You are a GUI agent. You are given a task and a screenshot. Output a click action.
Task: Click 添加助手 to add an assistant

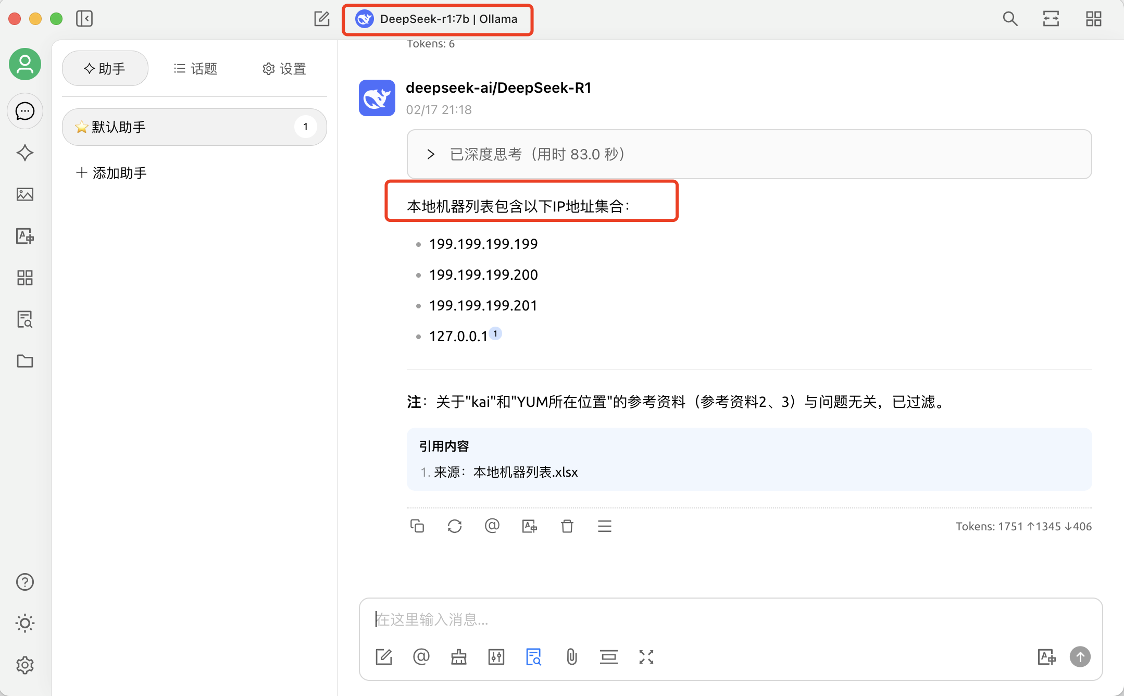(x=111, y=173)
